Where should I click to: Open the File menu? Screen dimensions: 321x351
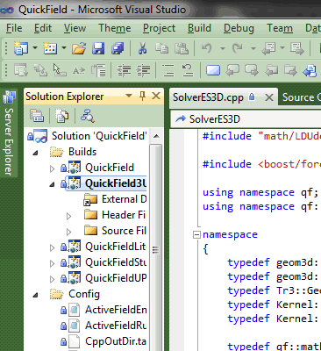coord(14,28)
